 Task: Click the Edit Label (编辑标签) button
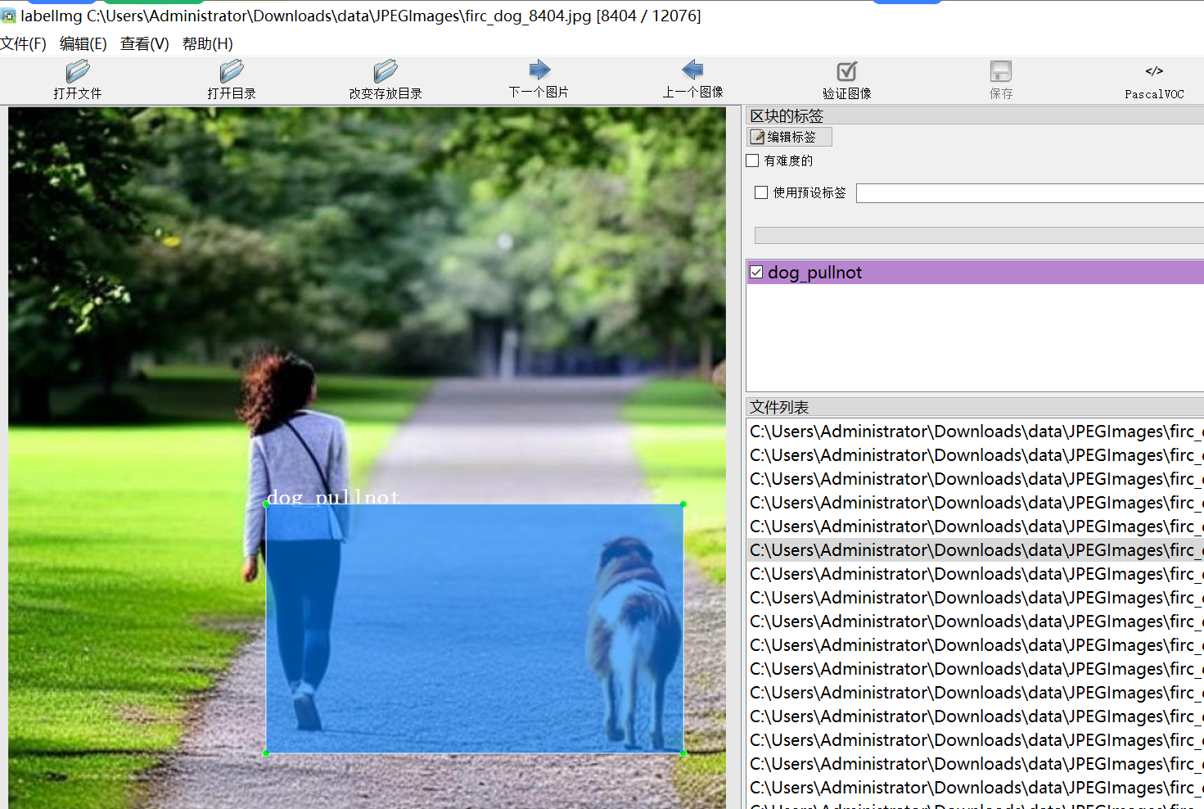[x=790, y=137]
